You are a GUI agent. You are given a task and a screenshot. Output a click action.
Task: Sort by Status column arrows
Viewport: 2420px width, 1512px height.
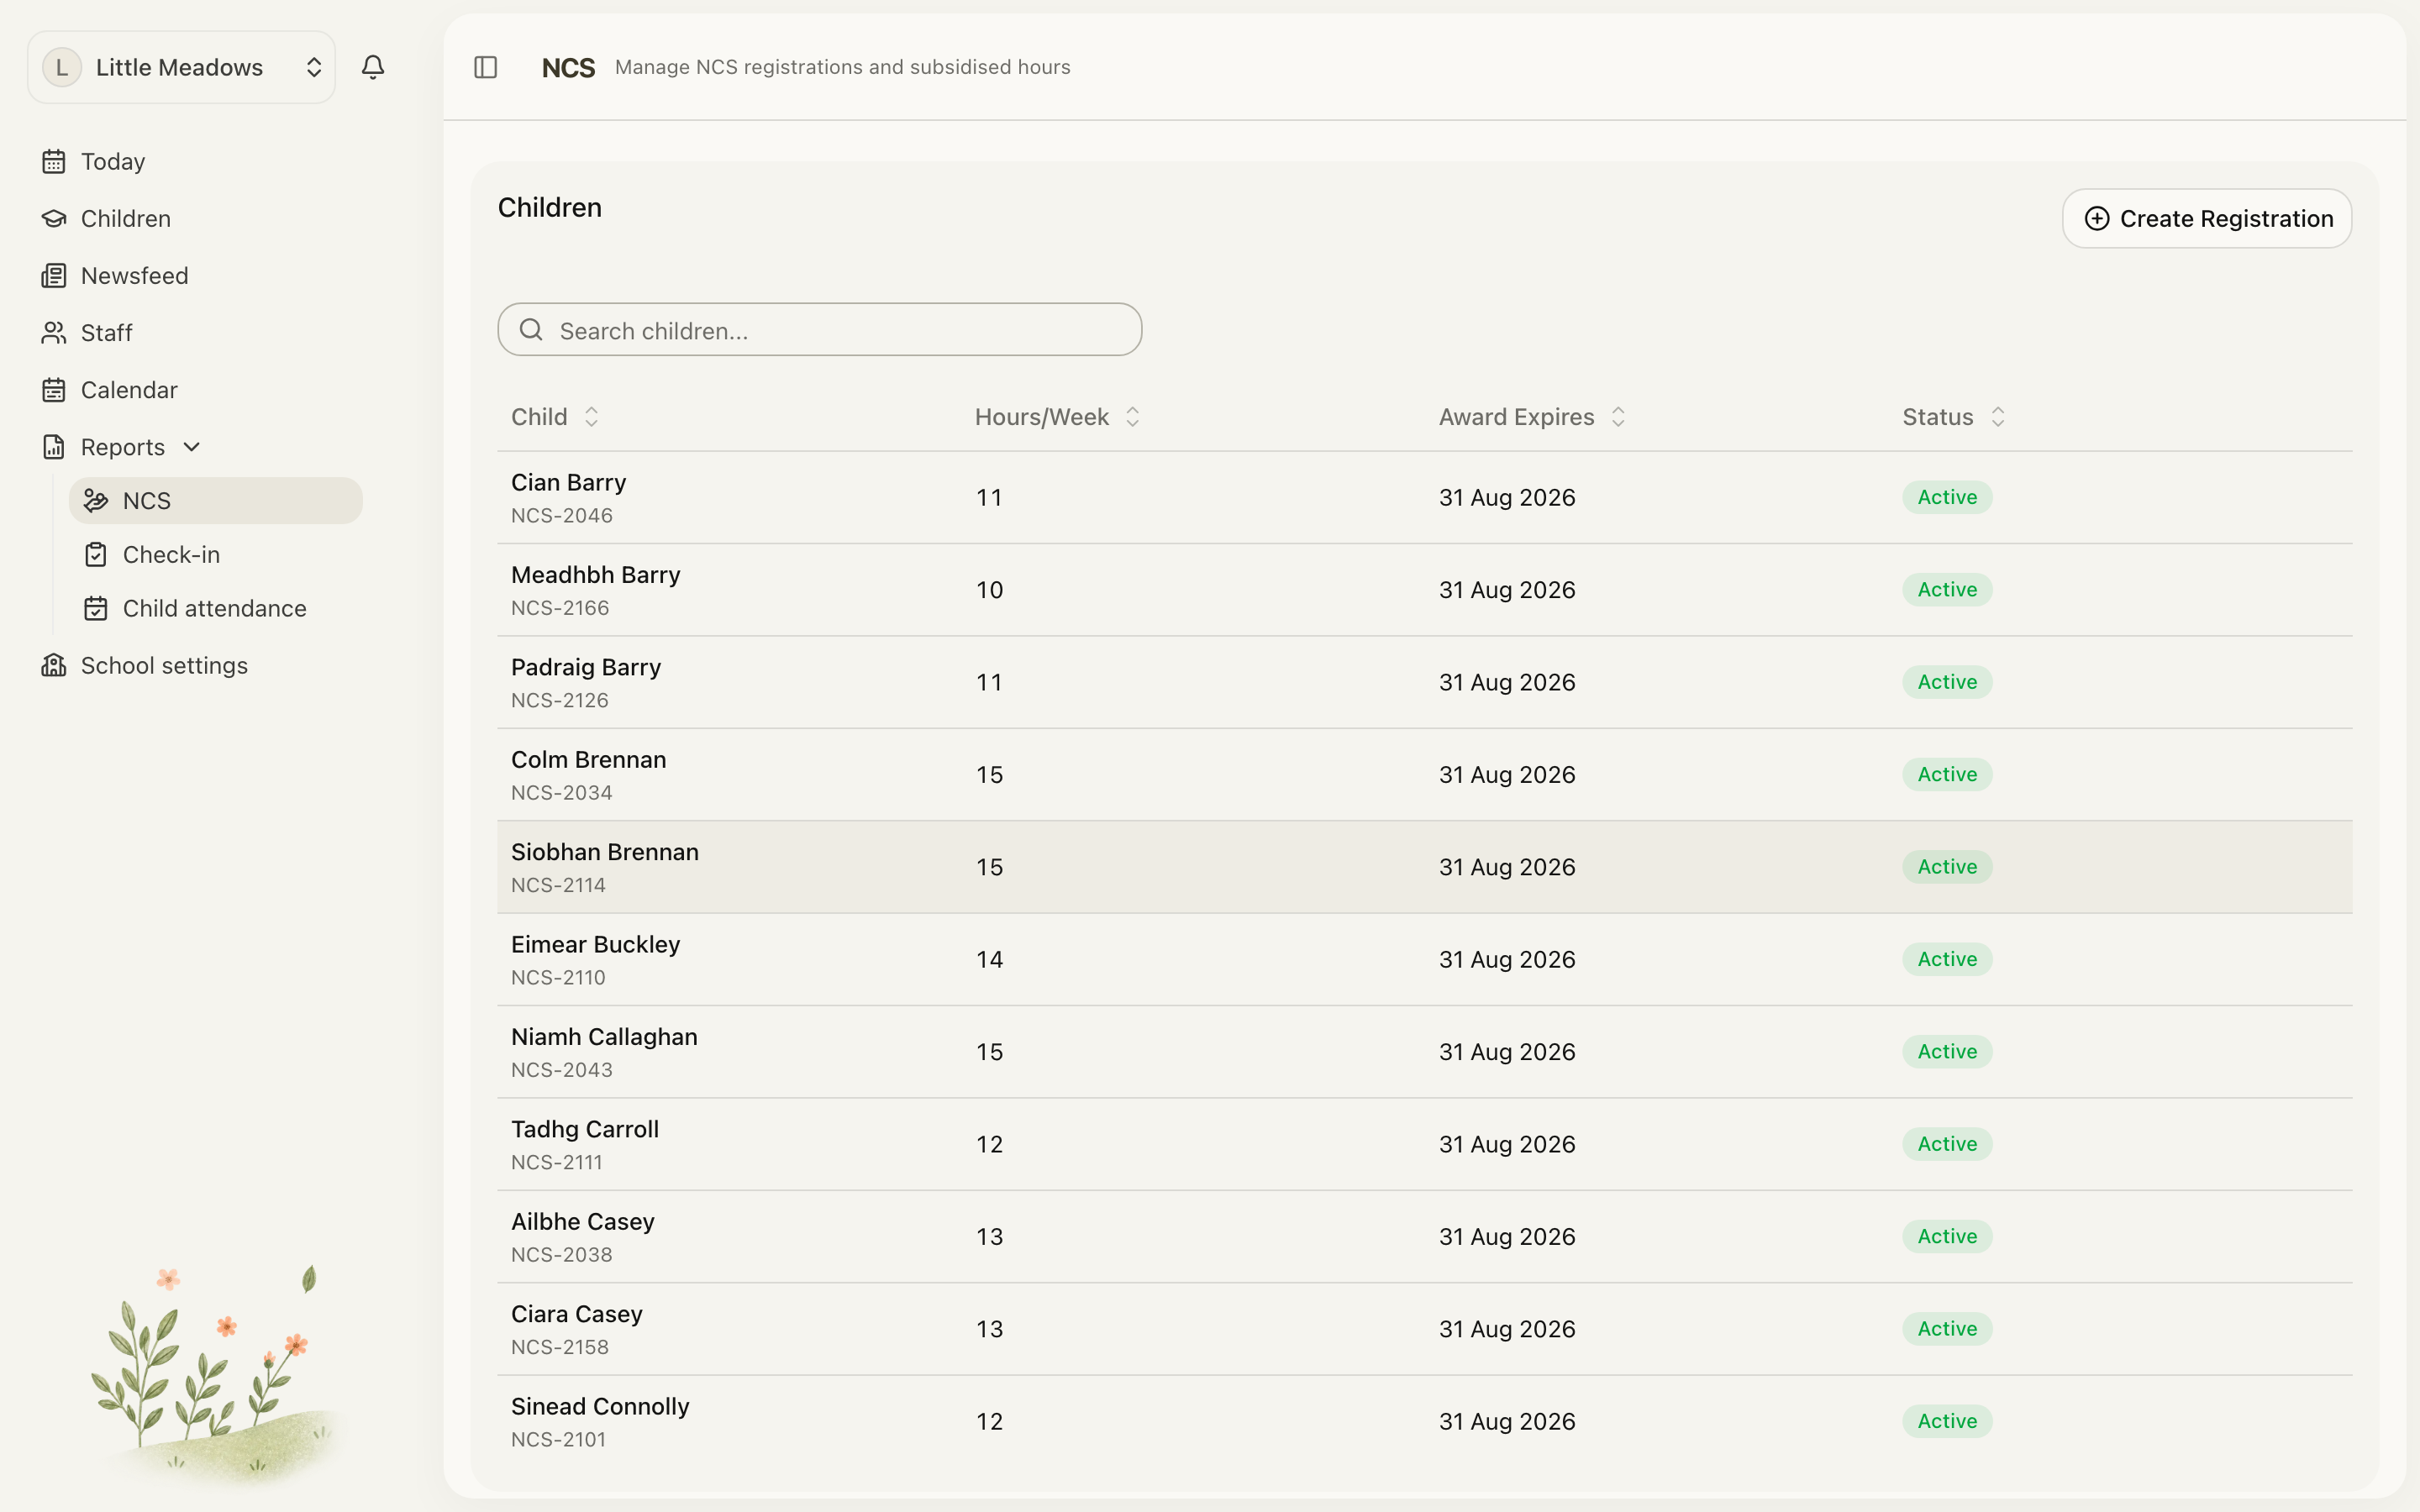(x=1997, y=417)
